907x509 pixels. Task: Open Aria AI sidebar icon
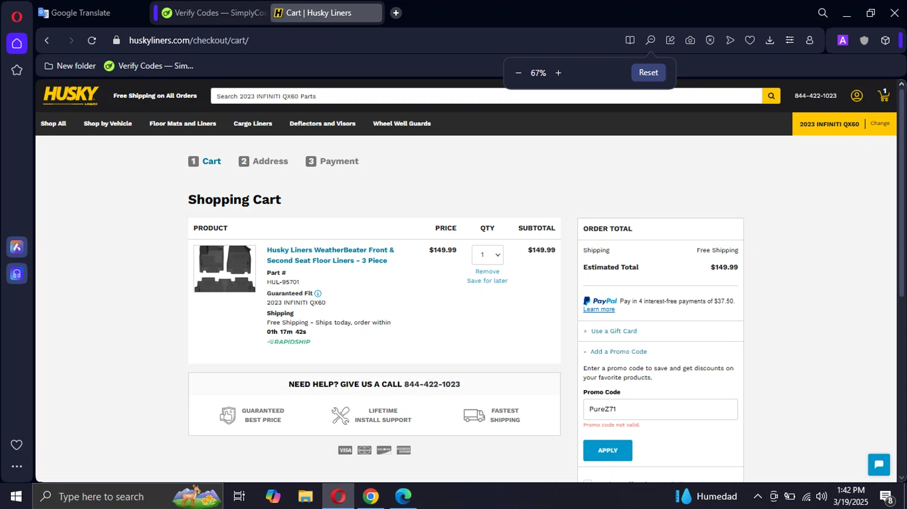(17, 247)
